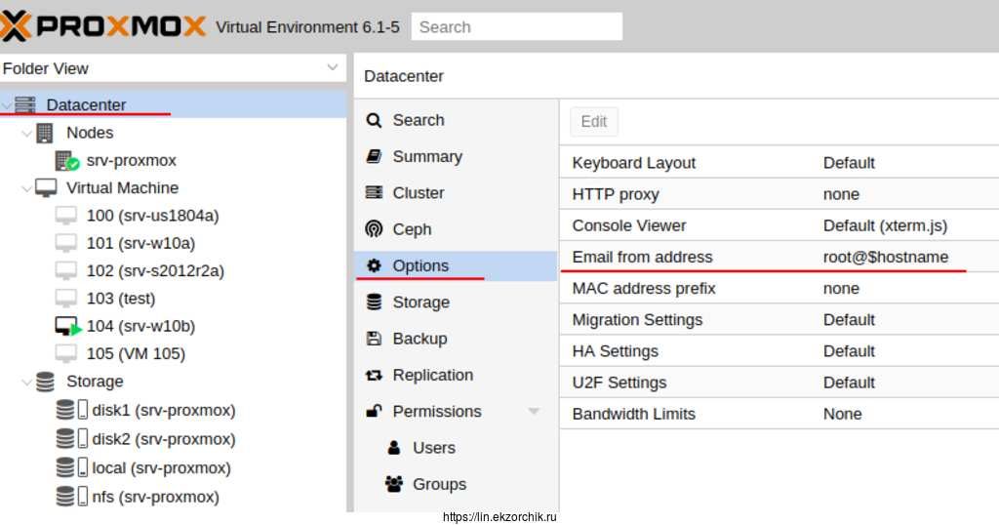Click the Cluster icon in sidebar
Screen dimensions: 999x525
point(374,193)
